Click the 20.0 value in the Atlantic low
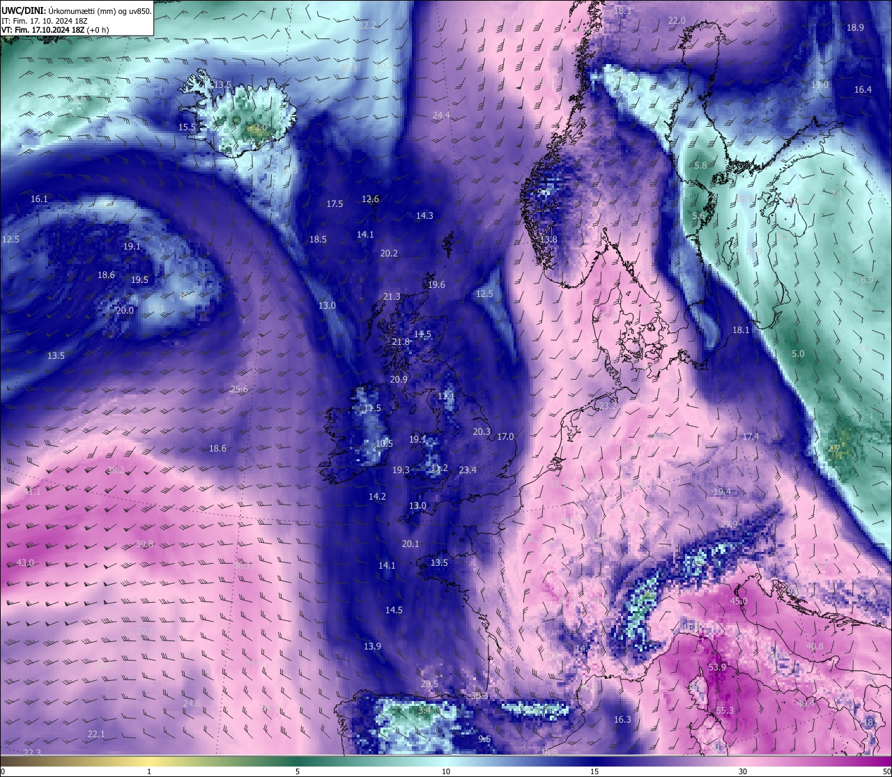The image size is (892, 777). point(125,310)
